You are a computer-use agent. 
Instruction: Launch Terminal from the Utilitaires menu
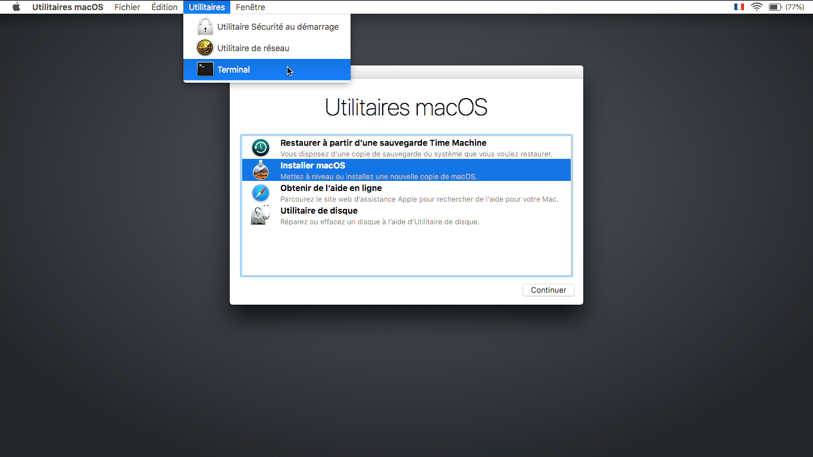pos(267,70)
